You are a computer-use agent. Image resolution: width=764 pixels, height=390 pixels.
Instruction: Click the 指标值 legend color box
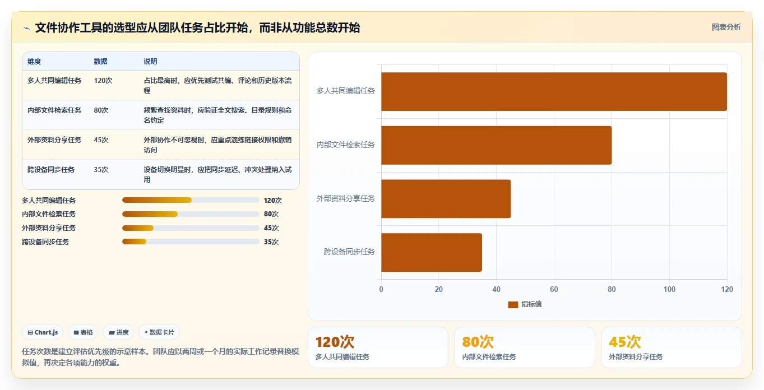coord(513,304)
